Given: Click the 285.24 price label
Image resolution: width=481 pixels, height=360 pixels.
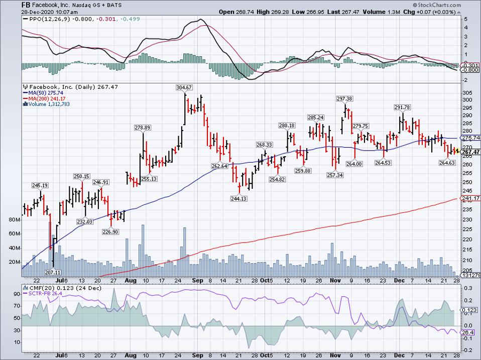Looking at the screenshot, I should point(316,117).
